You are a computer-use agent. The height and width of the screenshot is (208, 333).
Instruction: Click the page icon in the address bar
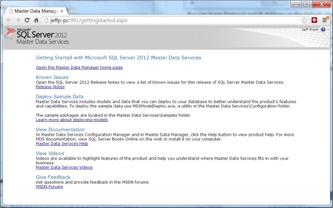pos(47,20)
